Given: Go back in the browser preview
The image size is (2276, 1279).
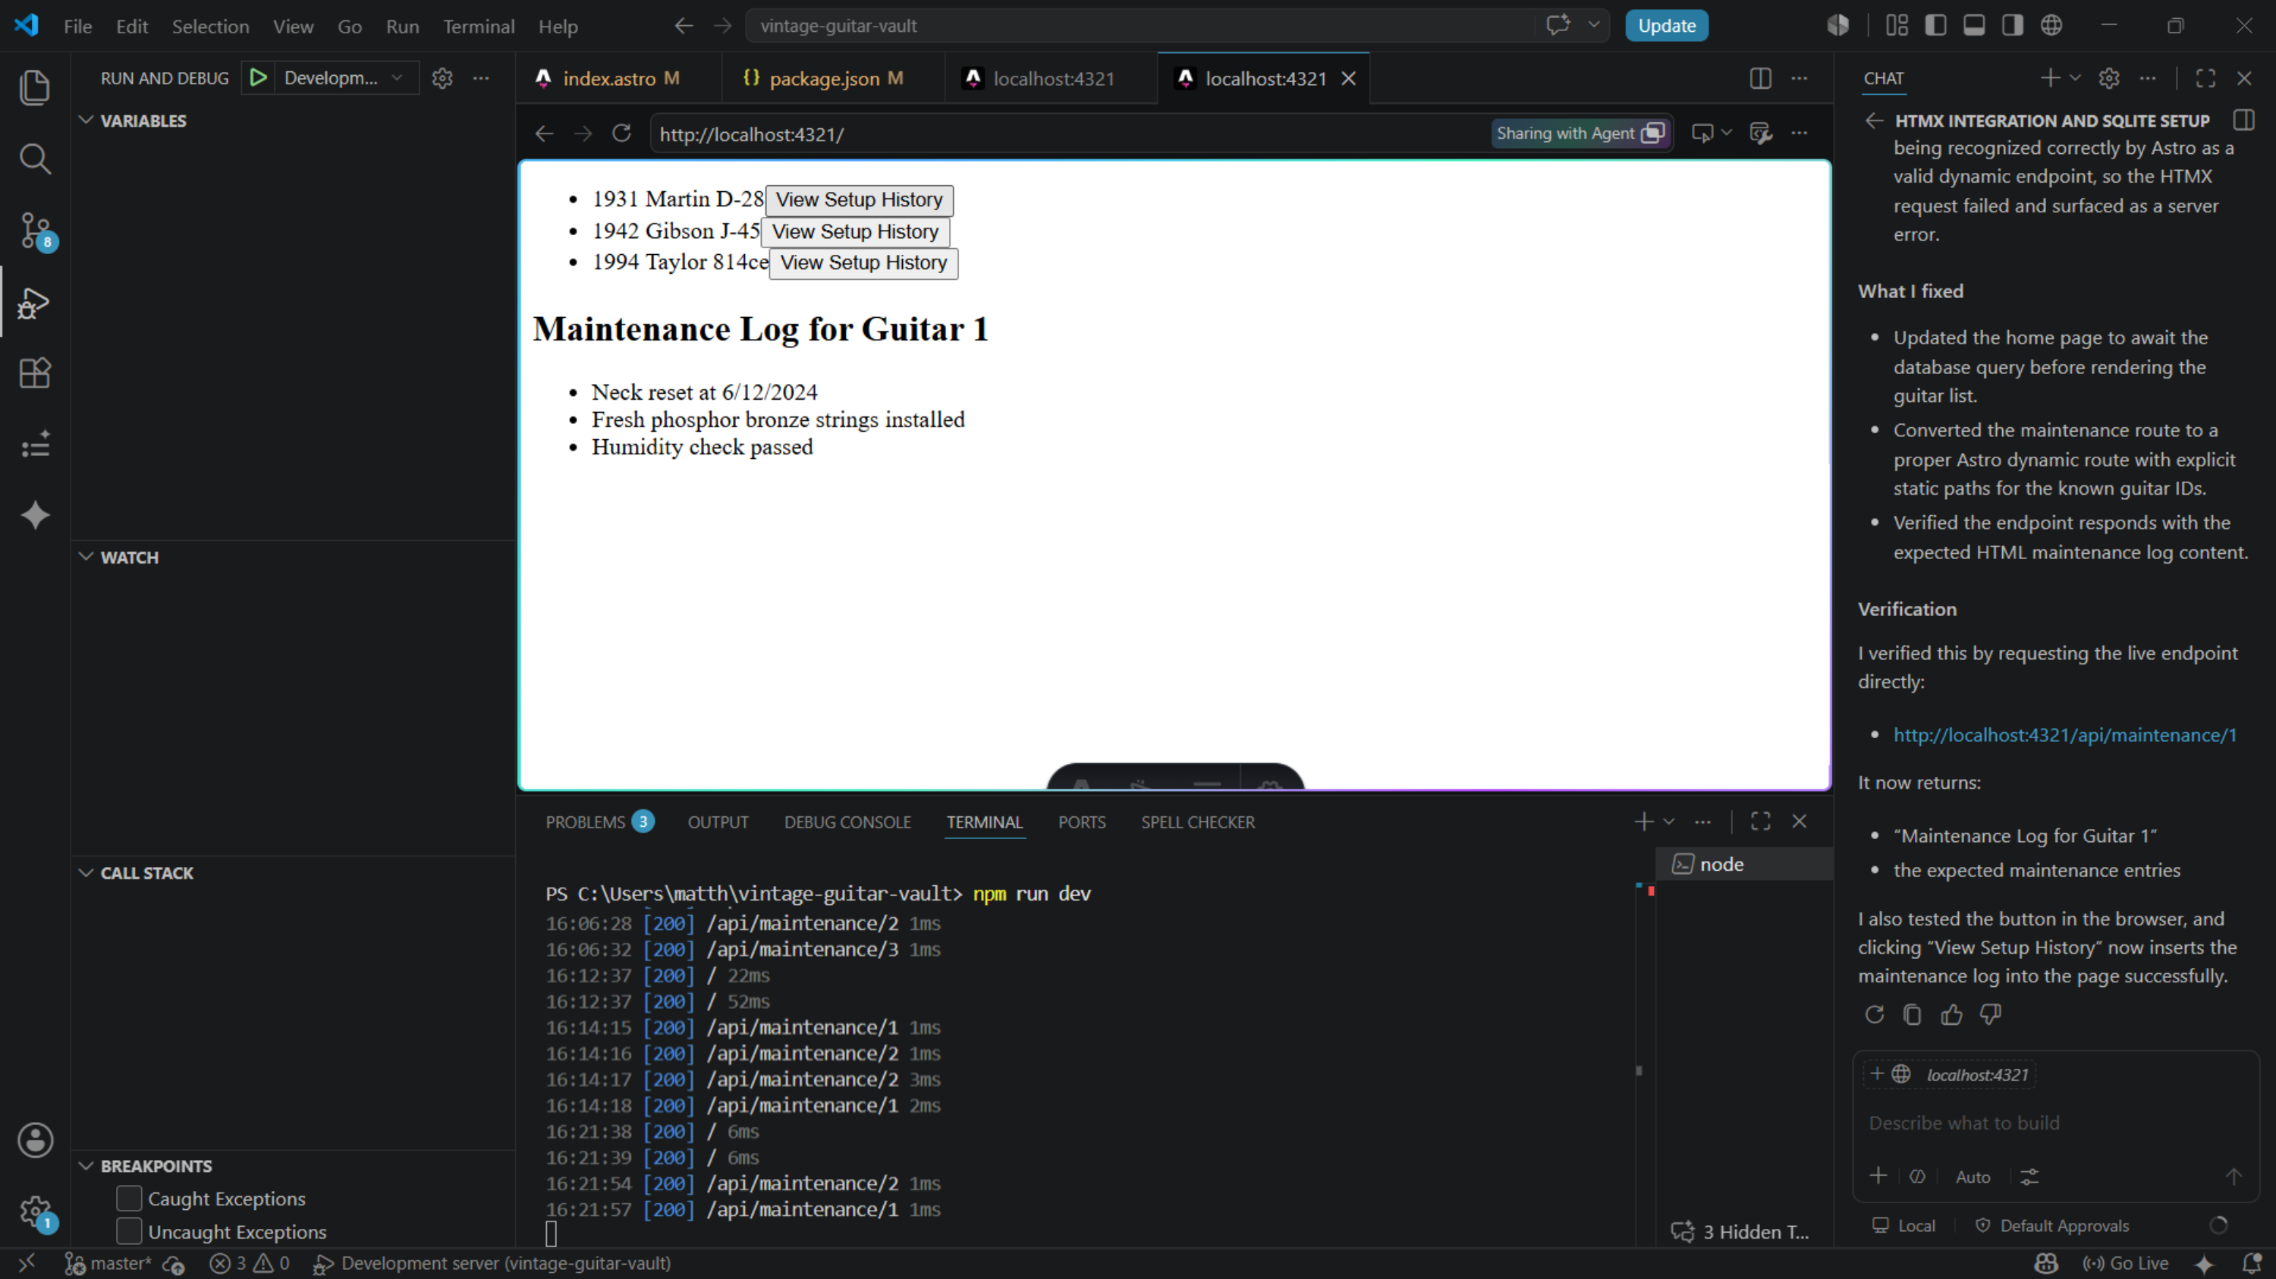Looking at the screenshot, I should click(x=544, y=134).
